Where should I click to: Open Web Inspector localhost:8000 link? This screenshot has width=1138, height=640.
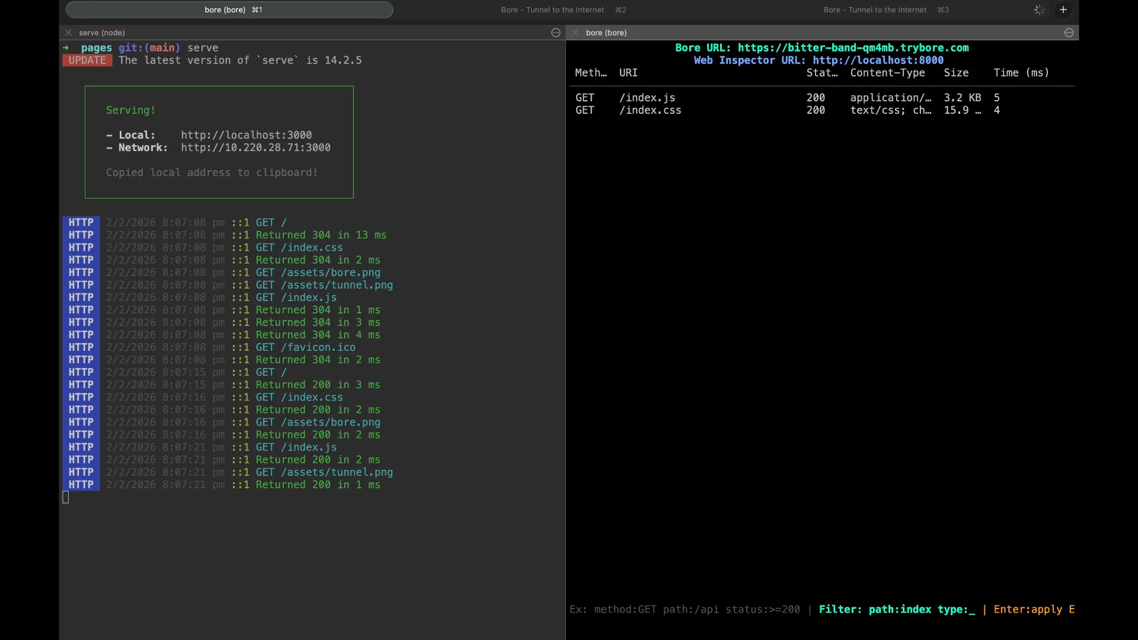[878, 60]
